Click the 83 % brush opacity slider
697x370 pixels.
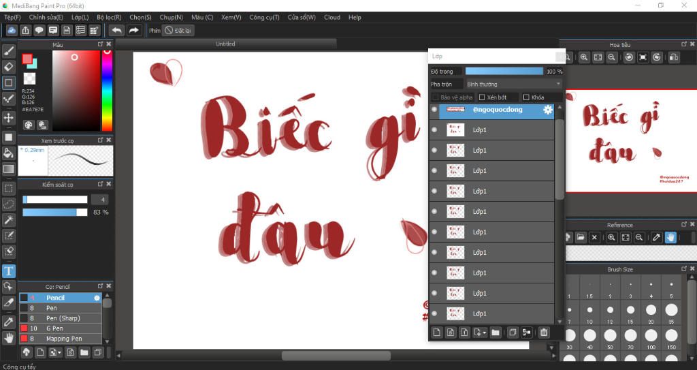coord(55,213)
